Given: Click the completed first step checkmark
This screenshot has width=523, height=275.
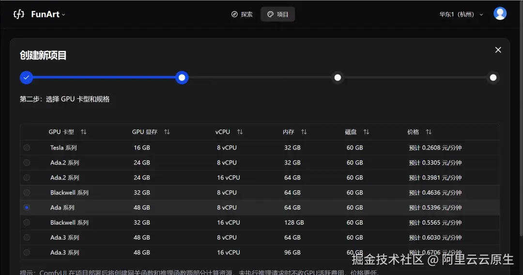Looking at the screenshot, I should pos(26,77).
